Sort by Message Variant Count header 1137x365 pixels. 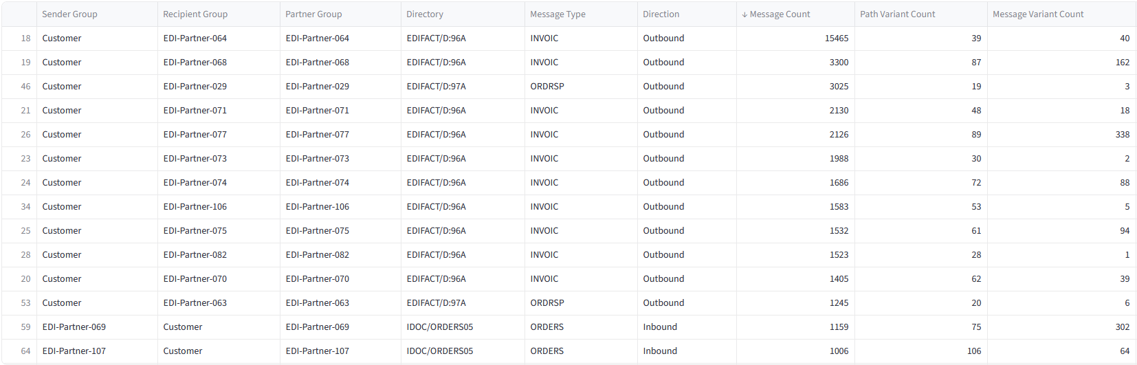(x=1038, y=14)
